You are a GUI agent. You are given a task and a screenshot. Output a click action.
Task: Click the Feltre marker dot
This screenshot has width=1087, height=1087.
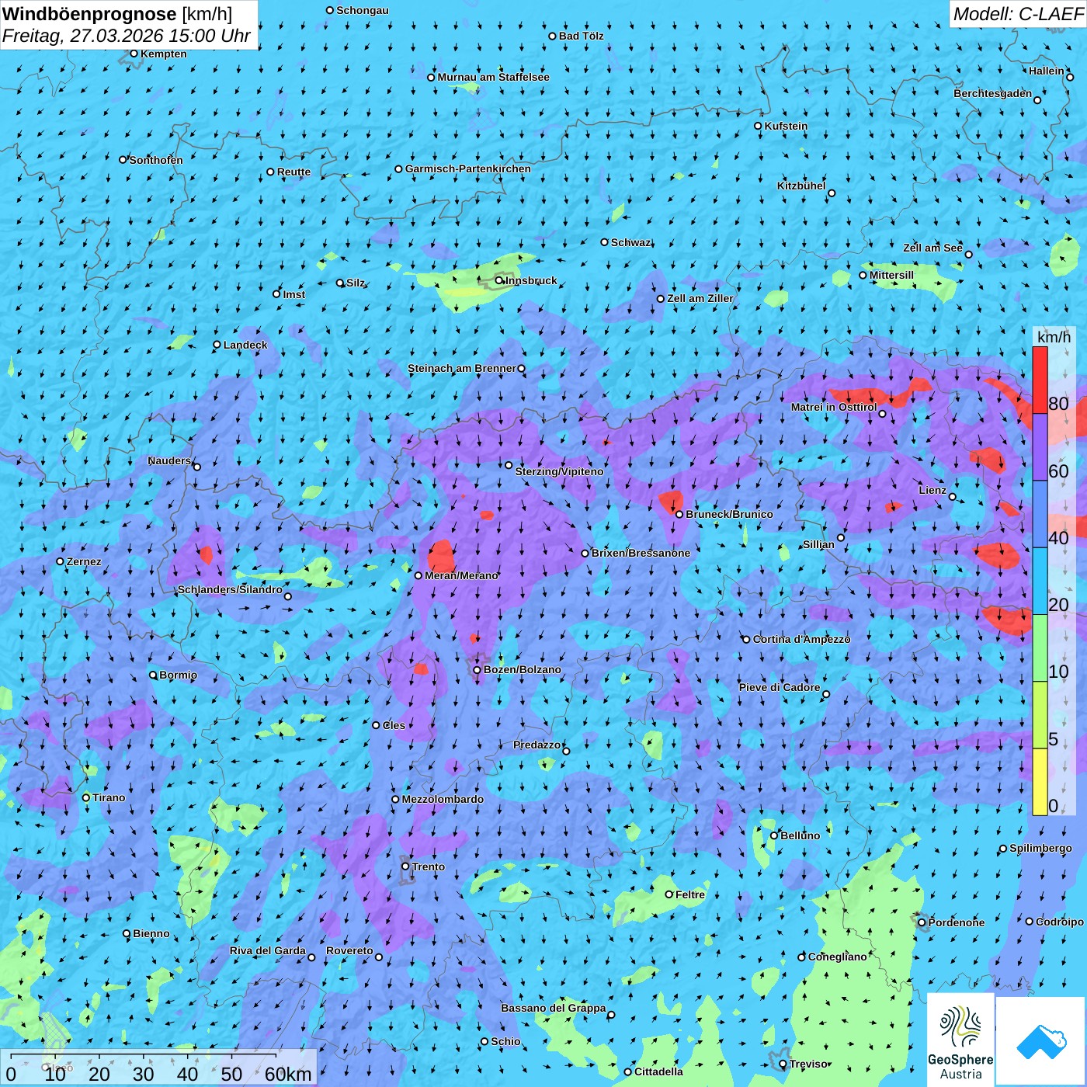[669, 894]
